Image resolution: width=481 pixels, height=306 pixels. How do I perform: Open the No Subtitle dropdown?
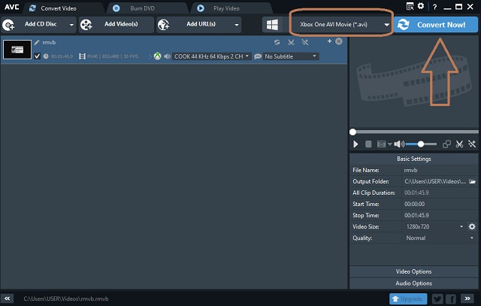click(x=291, y=56)
